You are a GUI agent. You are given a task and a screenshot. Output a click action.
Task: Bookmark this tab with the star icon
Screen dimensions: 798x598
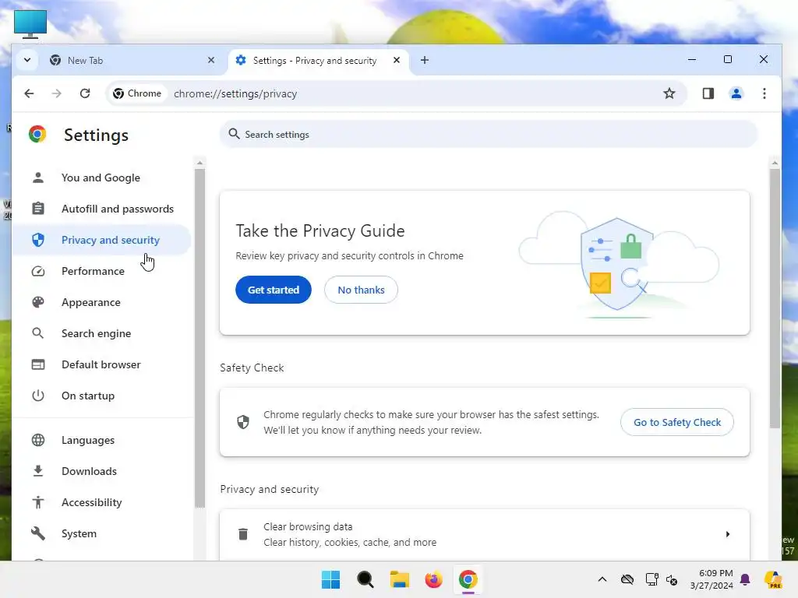coord(669,93)
